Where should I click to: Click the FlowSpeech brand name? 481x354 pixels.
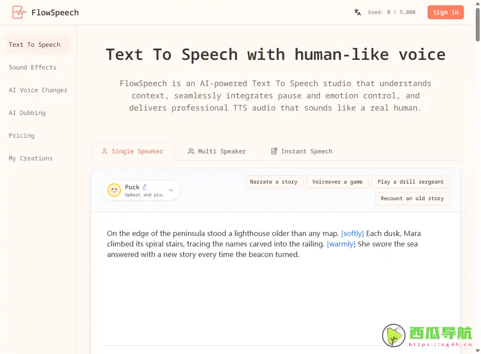[x=55, y=13]
